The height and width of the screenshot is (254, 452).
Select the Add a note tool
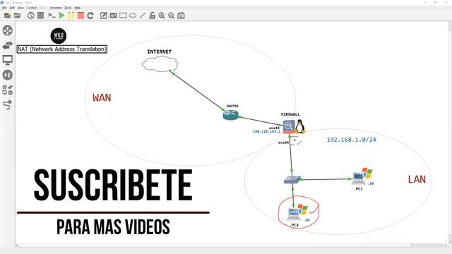[104, 16]
